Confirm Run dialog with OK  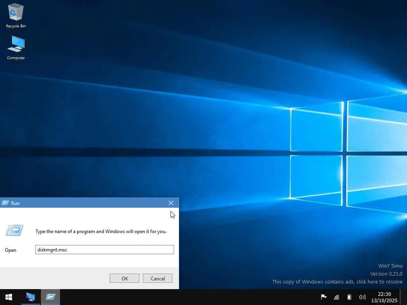[x=124, y=278]
